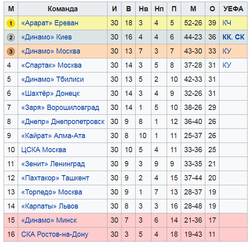Visit the «Зенит» Ленинград team link
Viewport: 250px width, 244px height.
point(53,164)
